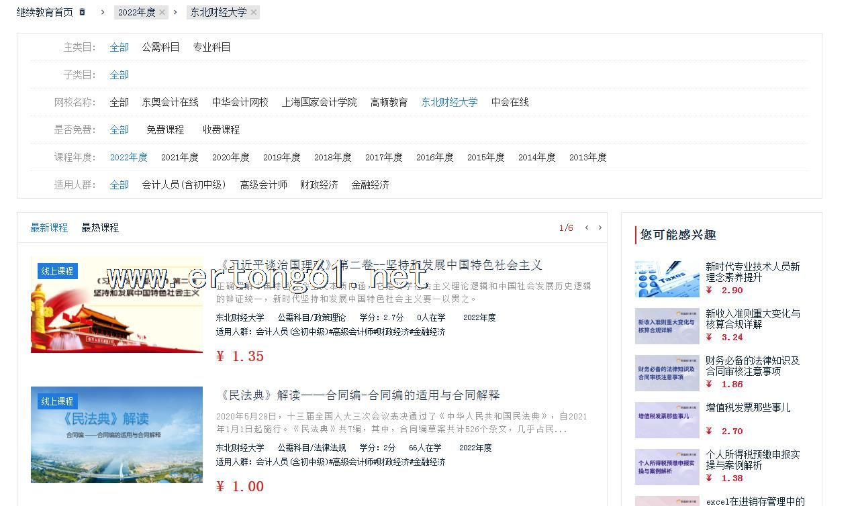858x506 pixels.
Task: Go to previous page of courses
Action: pyautogui.click(x=587, y=227)
